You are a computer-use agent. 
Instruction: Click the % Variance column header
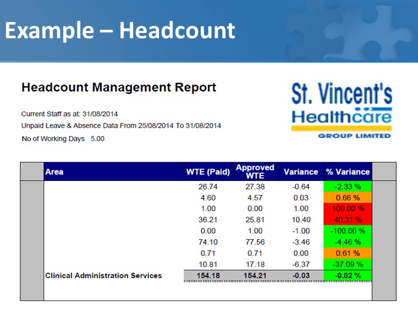click(347, 172)
